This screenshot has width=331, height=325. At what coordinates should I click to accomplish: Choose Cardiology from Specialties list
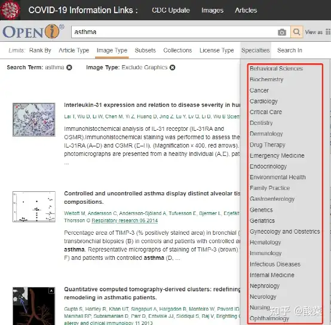263,102
